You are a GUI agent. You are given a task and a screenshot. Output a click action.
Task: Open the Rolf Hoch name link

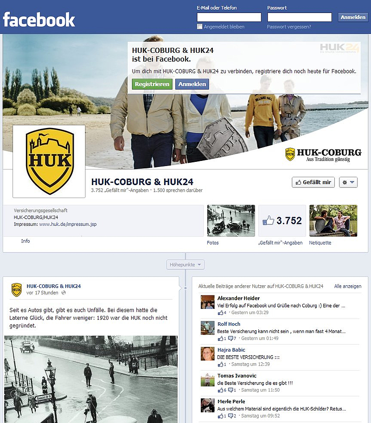tap(229, 324)
